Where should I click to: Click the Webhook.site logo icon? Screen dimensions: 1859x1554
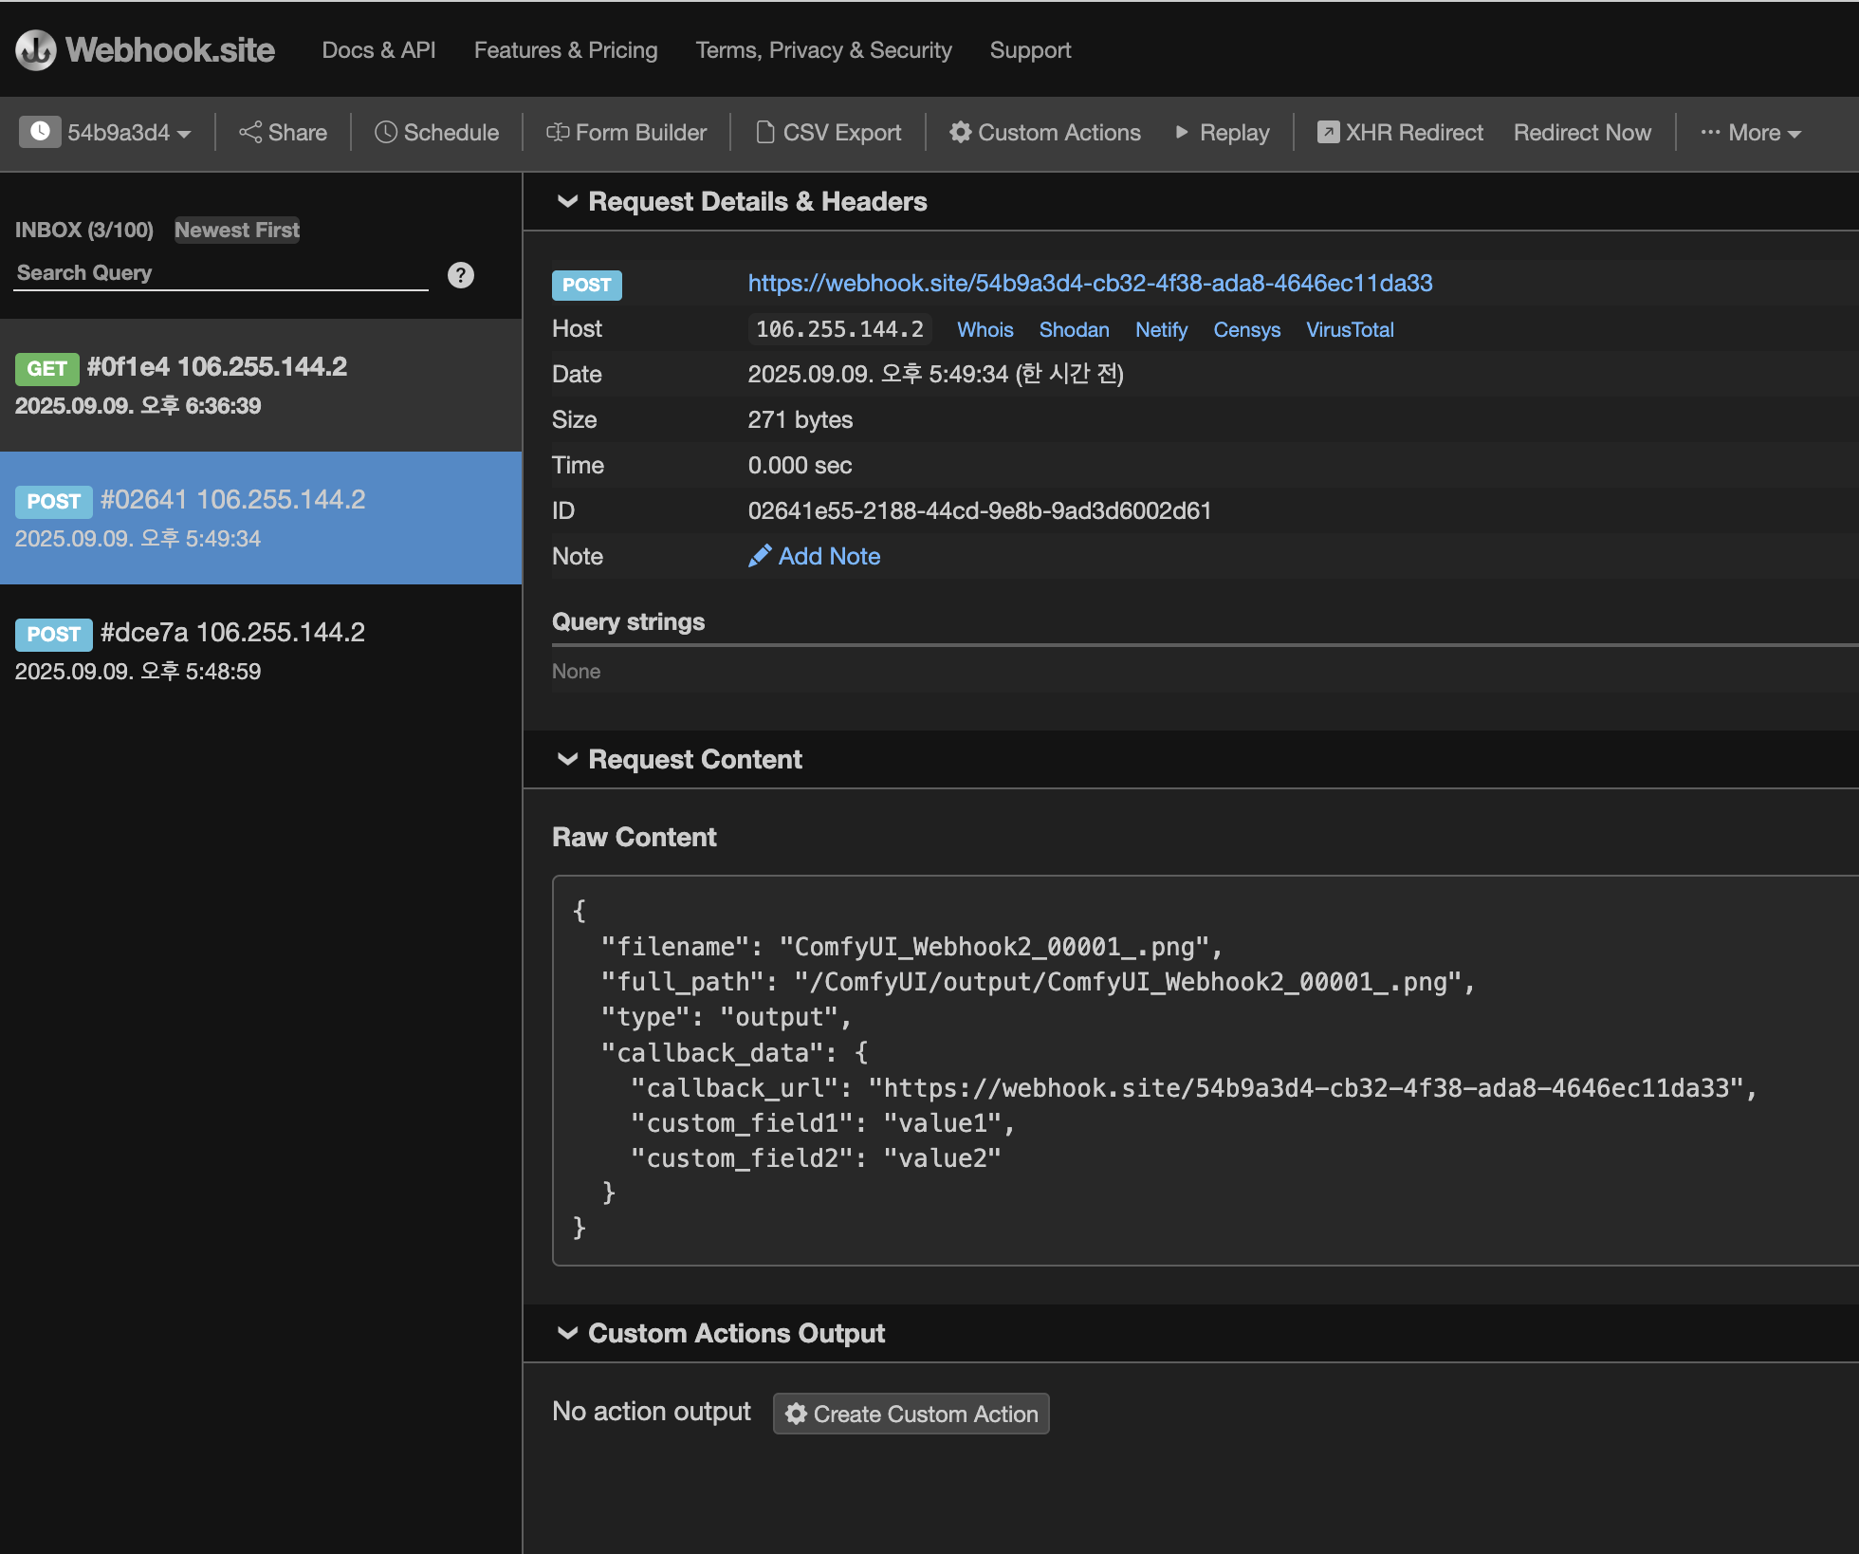[36, 50]
